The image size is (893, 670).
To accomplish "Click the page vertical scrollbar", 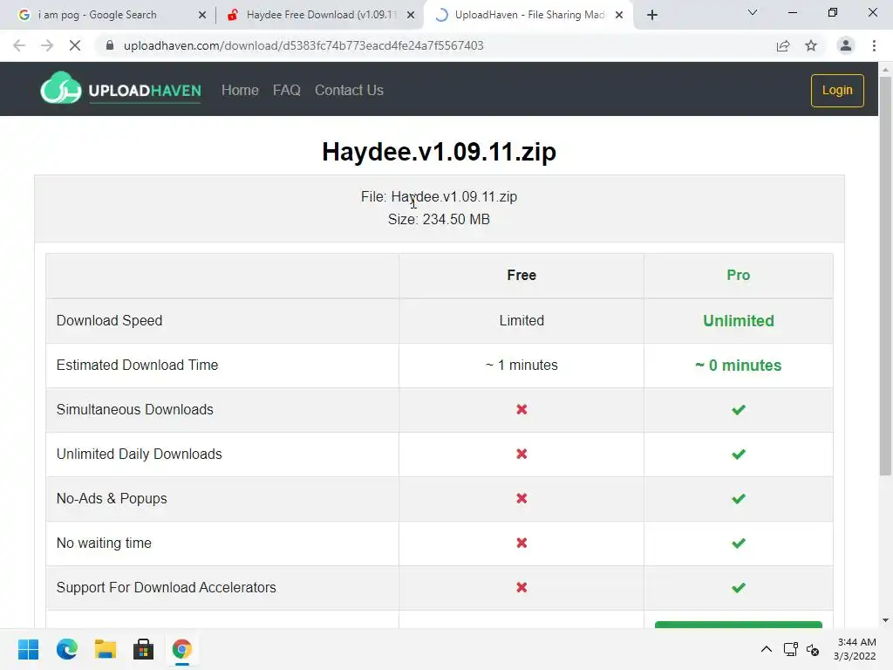I will pos(885,276).
